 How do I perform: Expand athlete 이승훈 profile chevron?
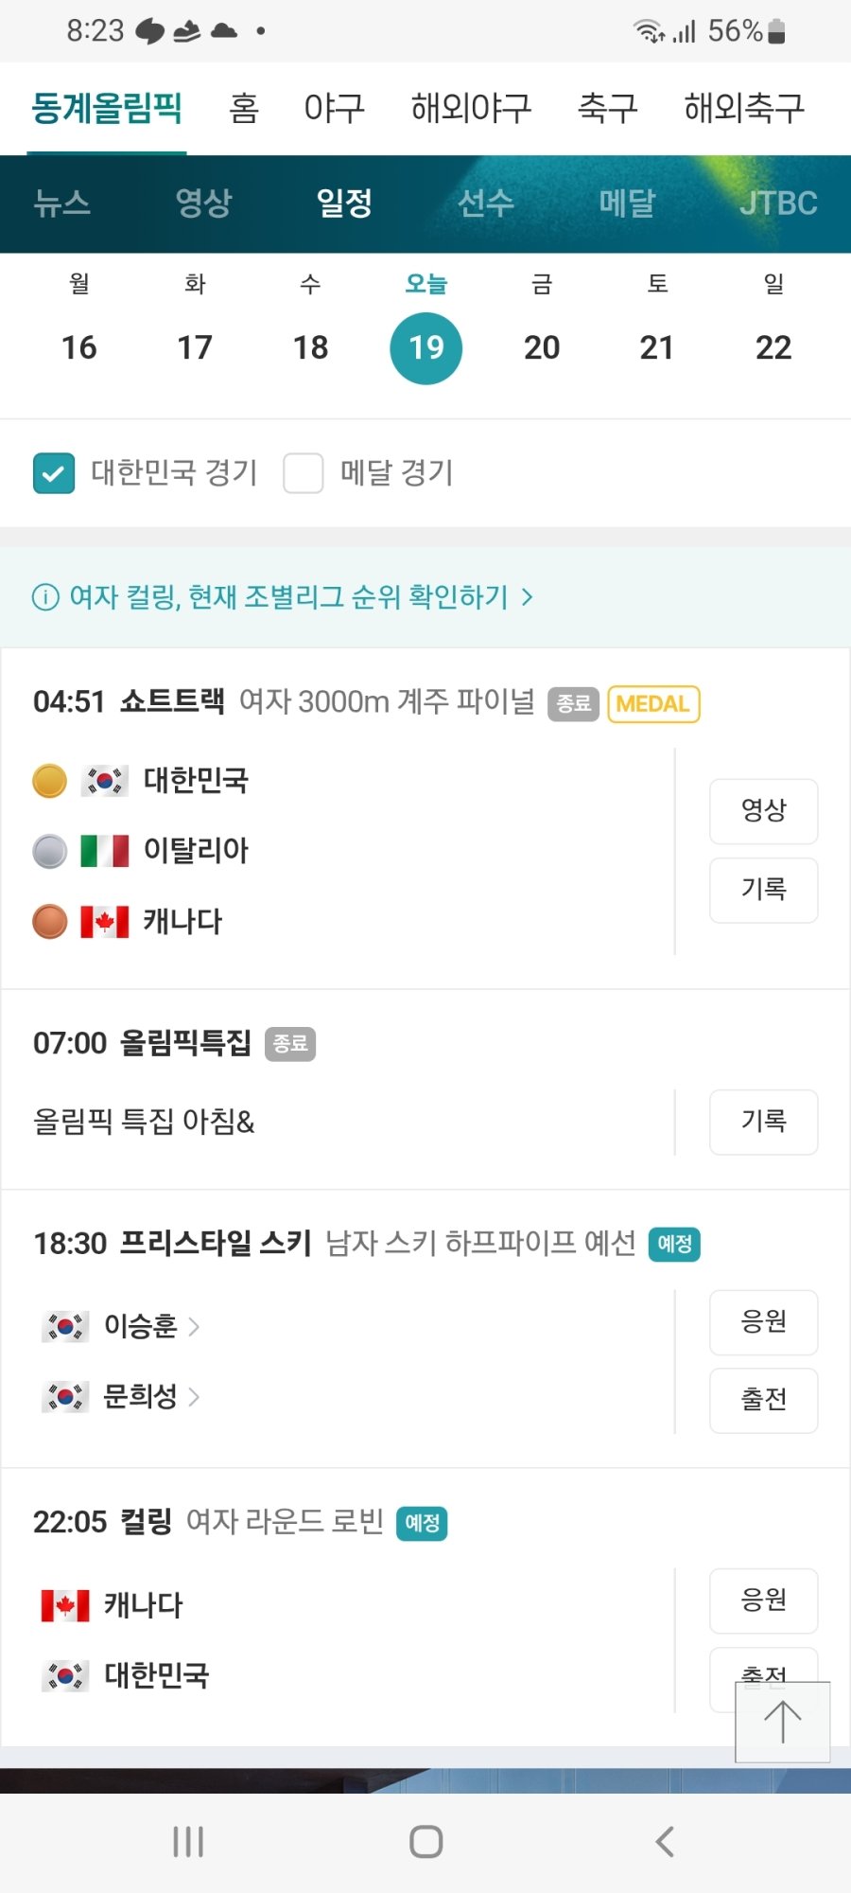tap(194, 1327)
